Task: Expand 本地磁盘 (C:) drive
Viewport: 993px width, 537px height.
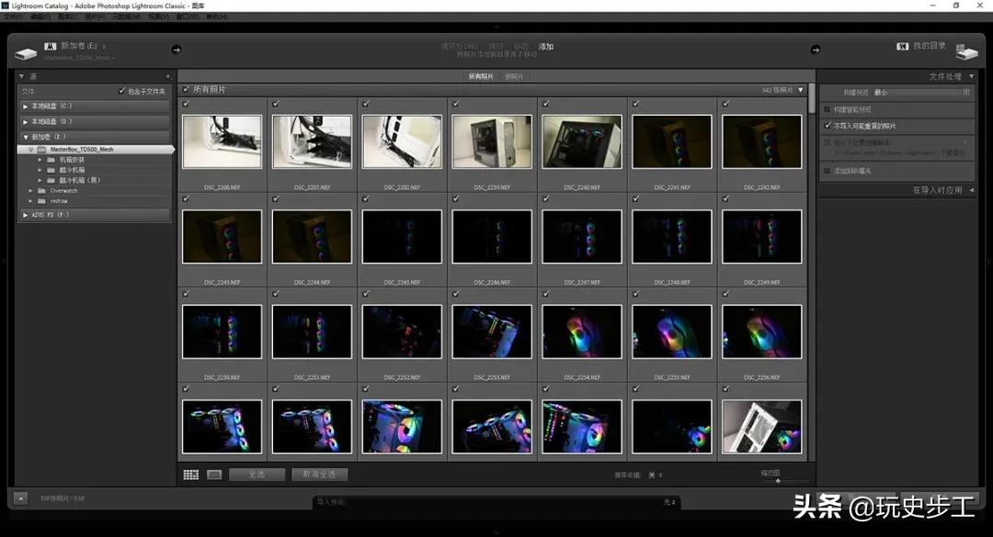Action: (x=26, y=106)
